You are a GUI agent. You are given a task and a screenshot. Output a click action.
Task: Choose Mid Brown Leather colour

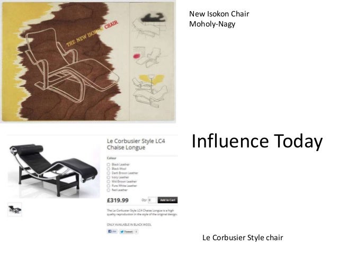[x=109, y=181]
